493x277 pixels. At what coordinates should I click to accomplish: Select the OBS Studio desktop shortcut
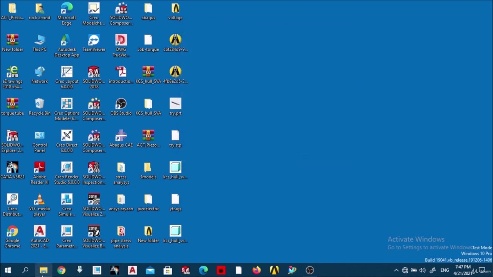pos(121,107)
